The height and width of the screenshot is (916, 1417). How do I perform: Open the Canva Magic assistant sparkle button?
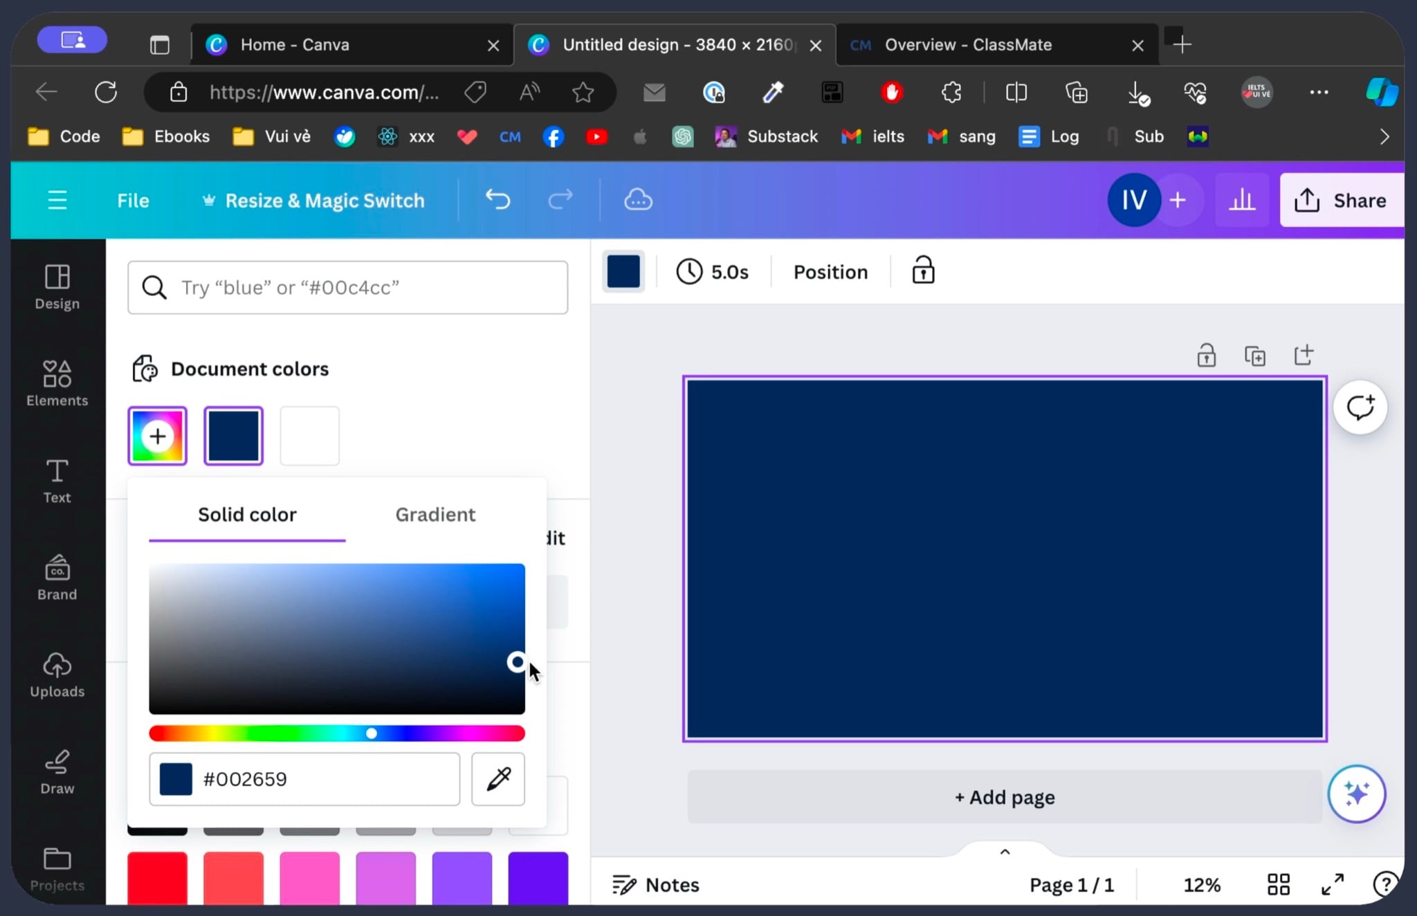[x=1356, y=794]
